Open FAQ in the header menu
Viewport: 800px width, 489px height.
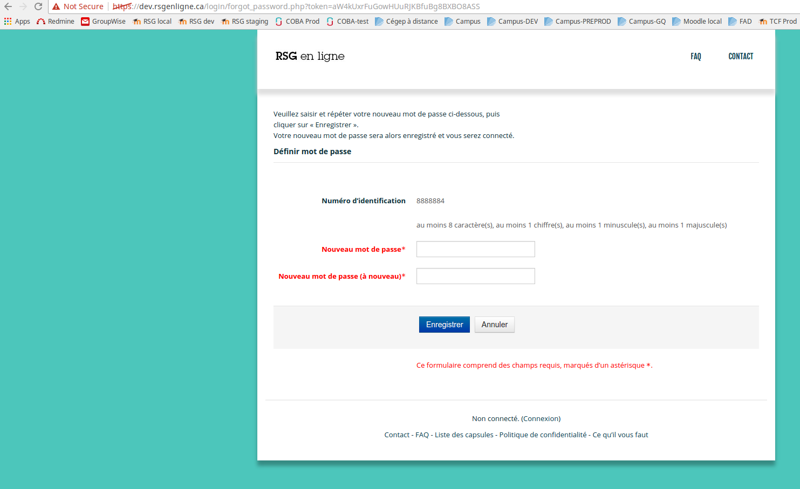(x=695, y=57)
